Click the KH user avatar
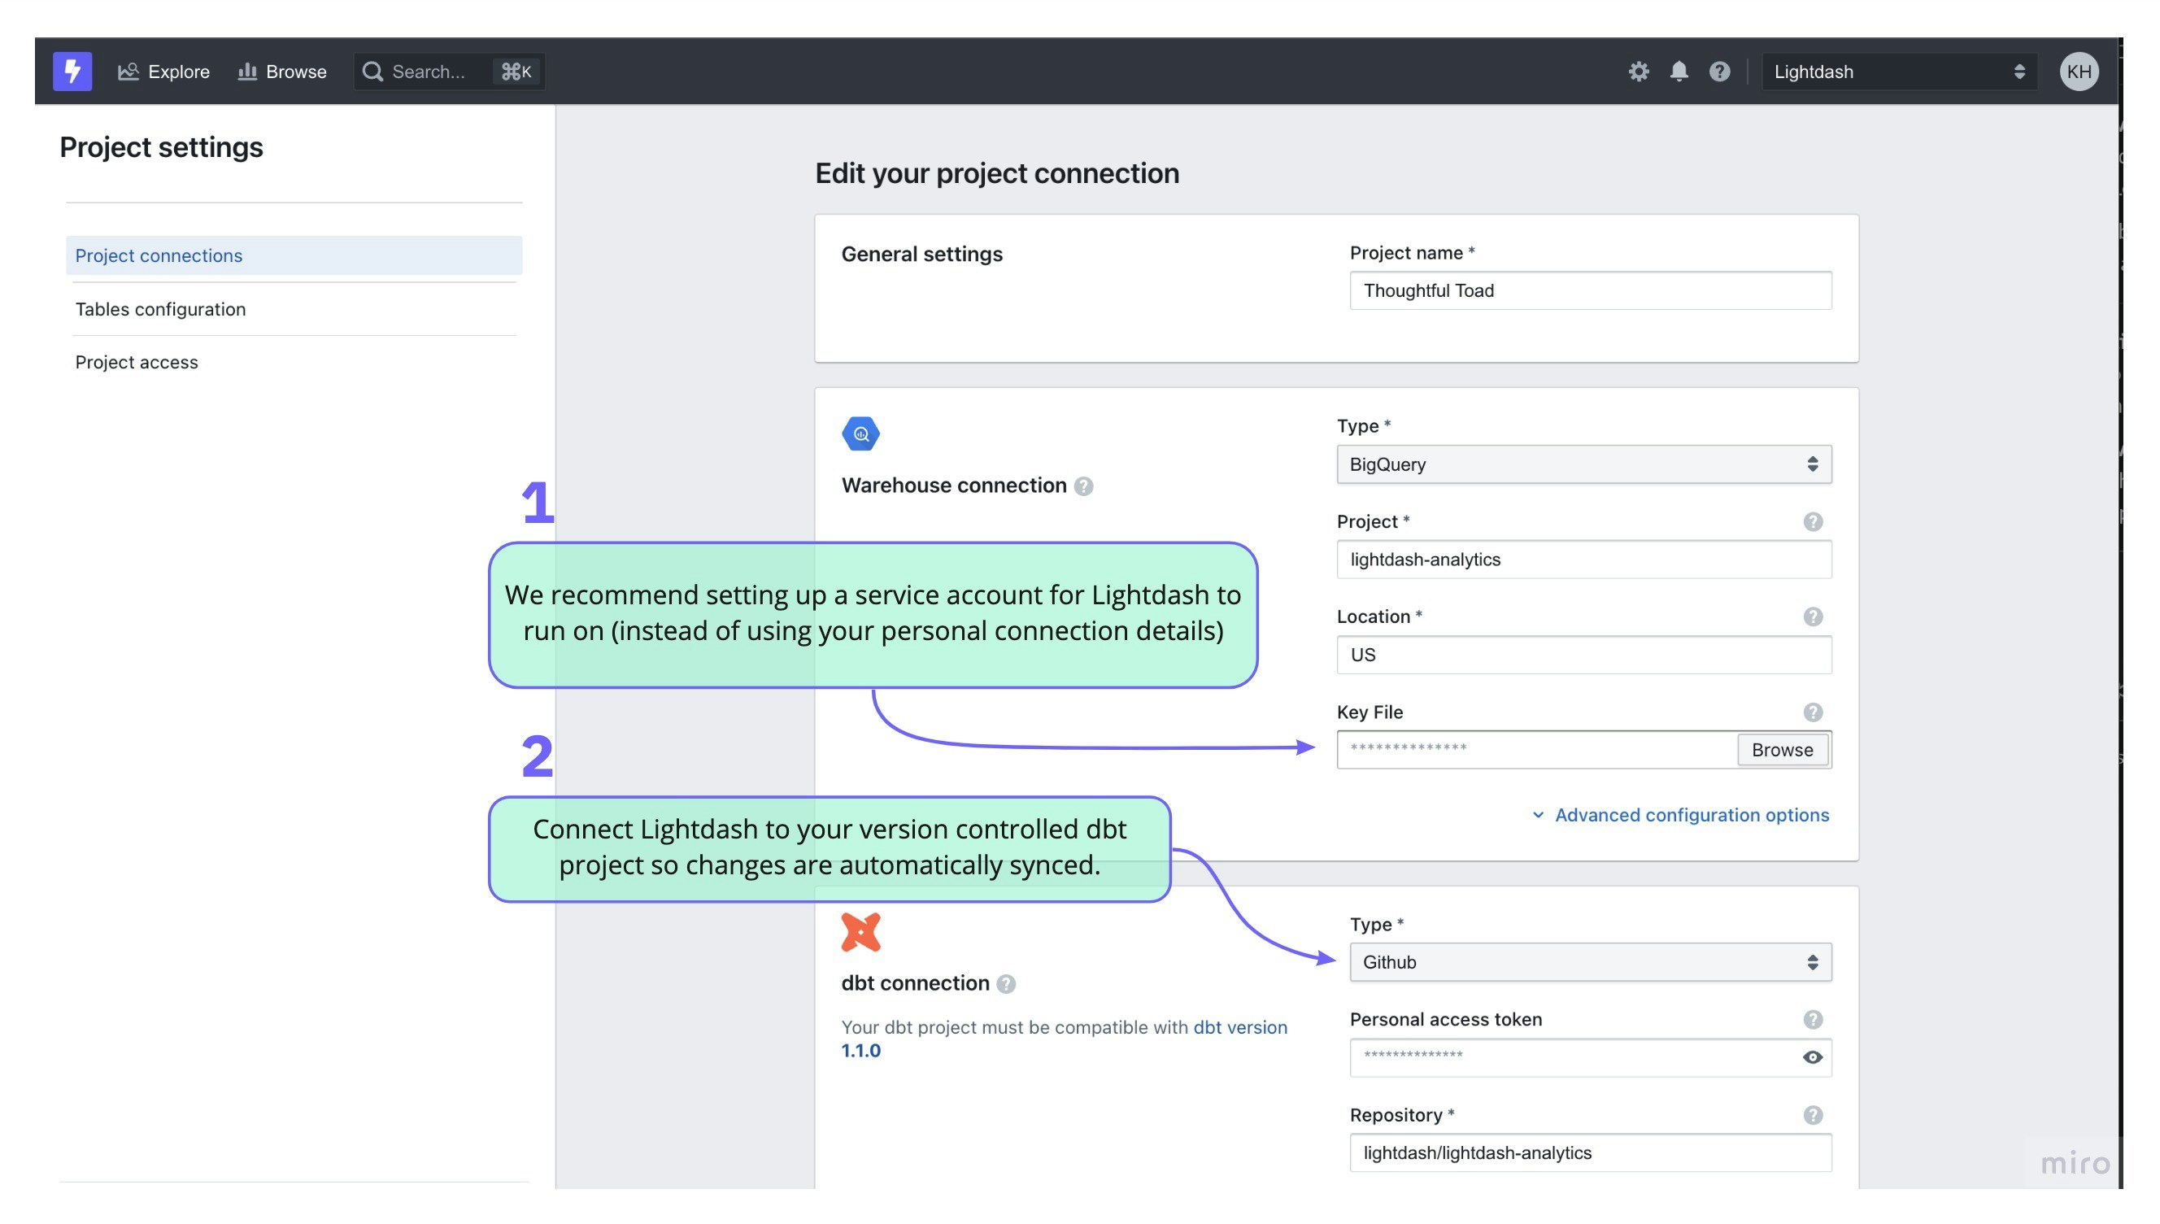The image size is (2160, 1224). pyautogui.click(x=2078, y=72)
